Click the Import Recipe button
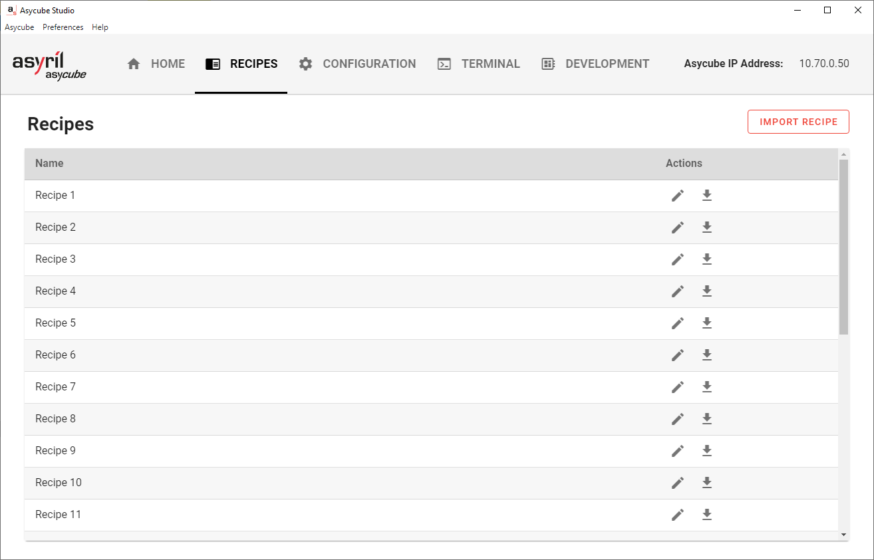This screenshot has height=560, width=874. tap(798, 122)
